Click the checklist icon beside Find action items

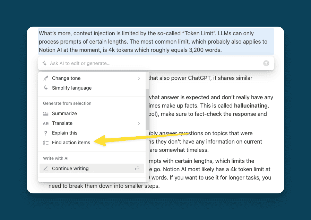[46, 143]
